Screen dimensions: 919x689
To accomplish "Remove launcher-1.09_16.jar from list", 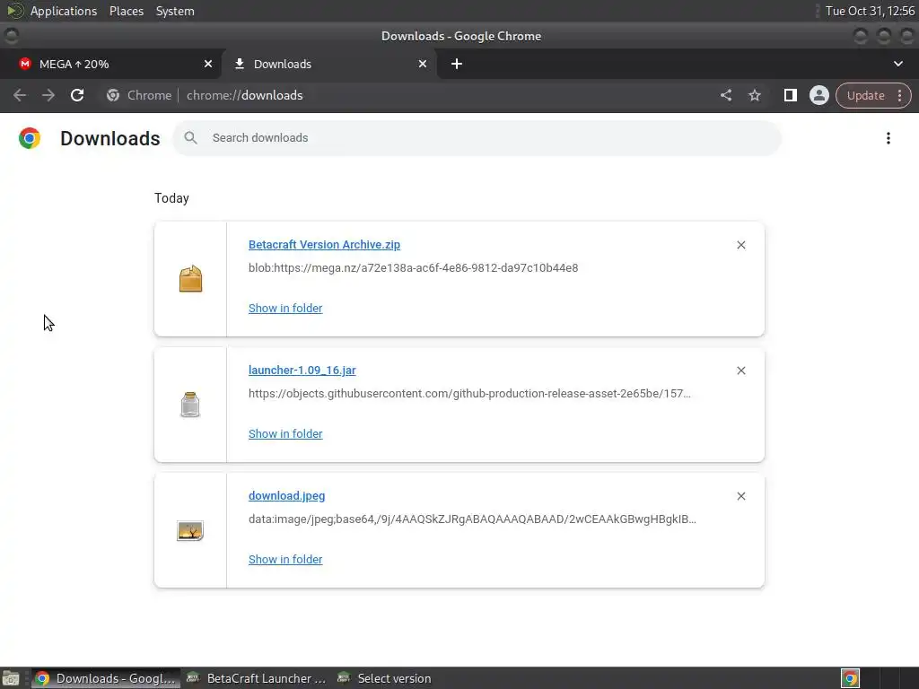I will coord(740,371).
